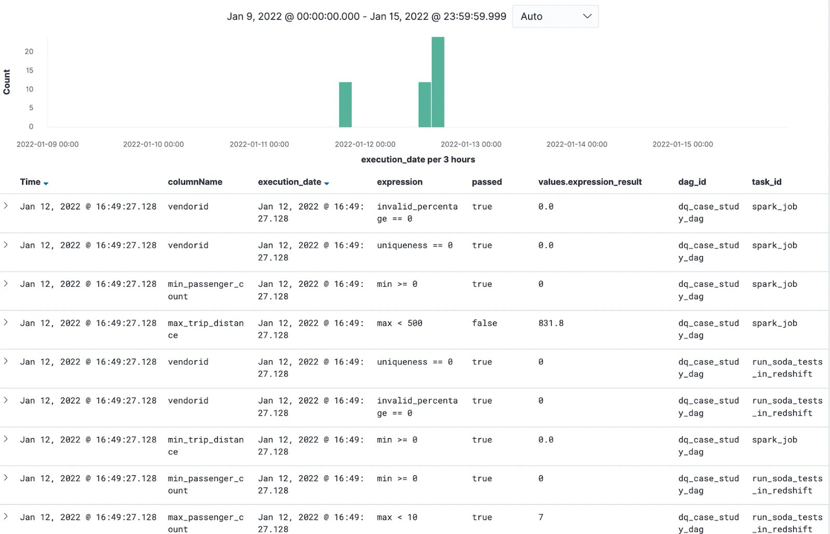Image resolution: width=830 pixels, height=534 pixels.
Task: Click the date range text above the chart
Action: point(366,17)
